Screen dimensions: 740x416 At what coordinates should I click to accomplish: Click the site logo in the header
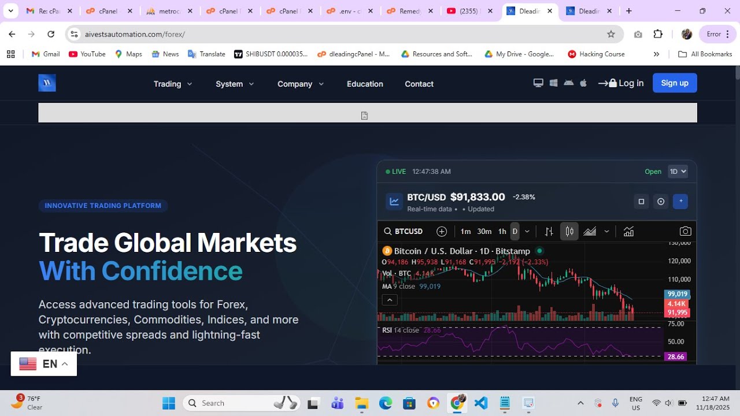click(47, 83)
